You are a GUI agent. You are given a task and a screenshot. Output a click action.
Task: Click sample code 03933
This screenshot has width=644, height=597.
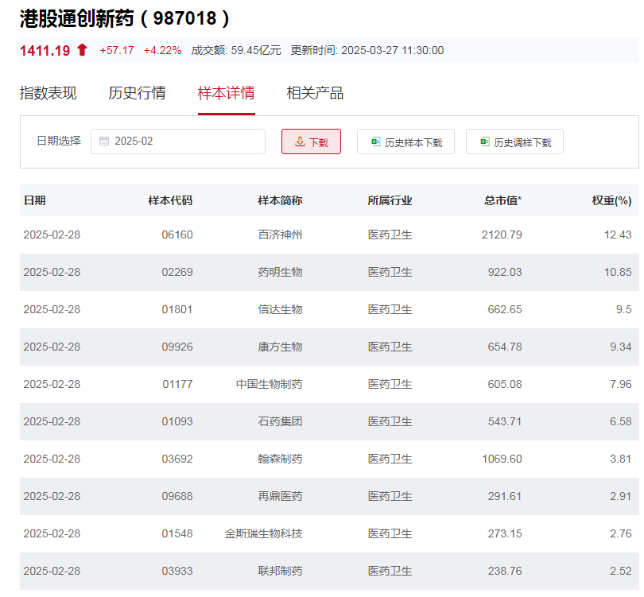pyautogui.click(x=177, y=571)
